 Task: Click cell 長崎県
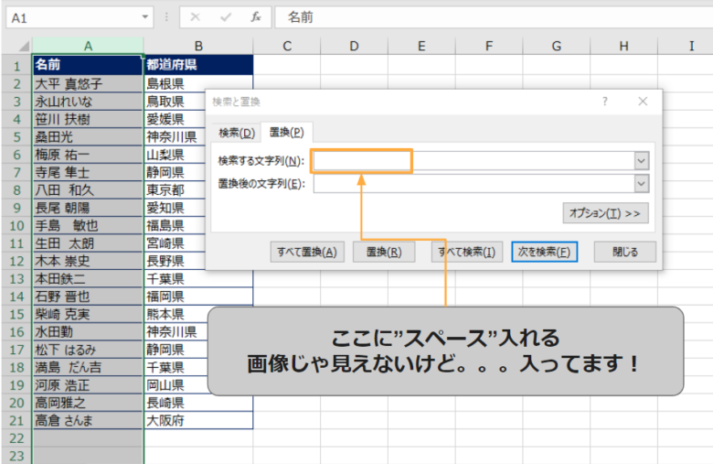198,403
